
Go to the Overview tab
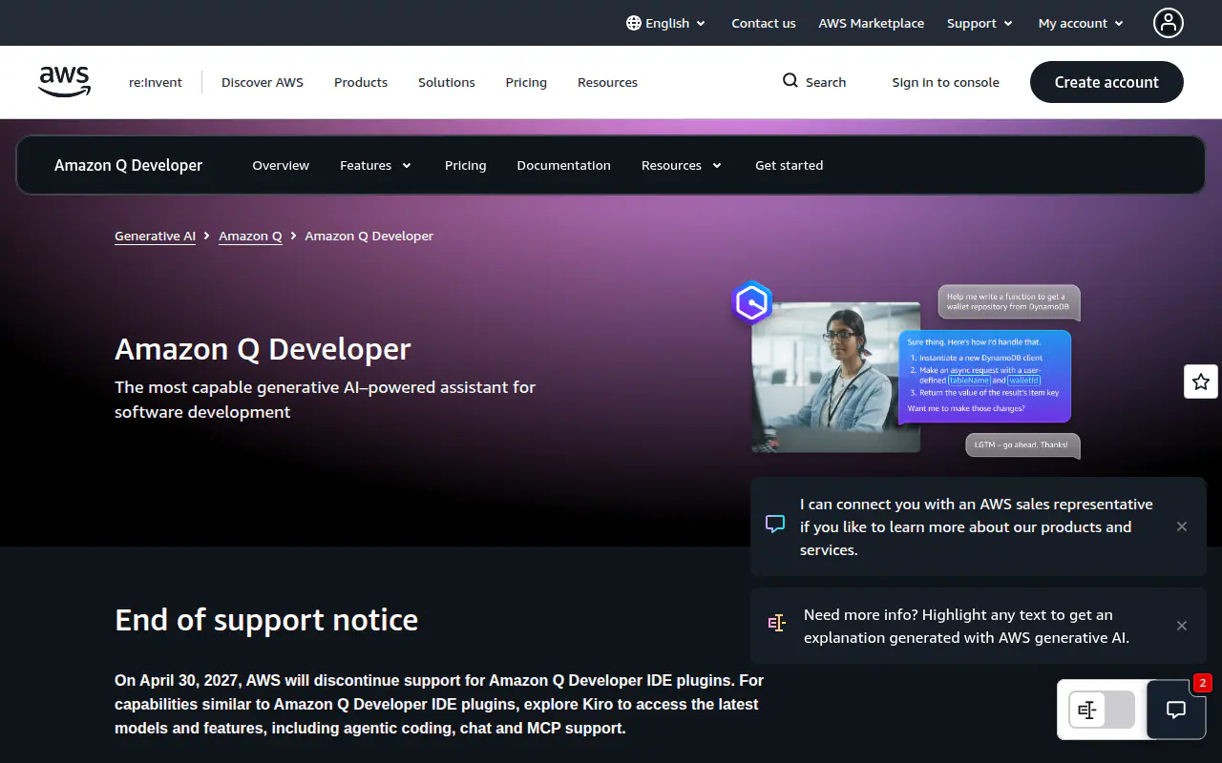coord(281,165)
